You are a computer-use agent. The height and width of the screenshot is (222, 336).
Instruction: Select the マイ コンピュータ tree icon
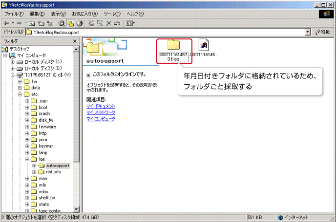click(x=12, y=55)
